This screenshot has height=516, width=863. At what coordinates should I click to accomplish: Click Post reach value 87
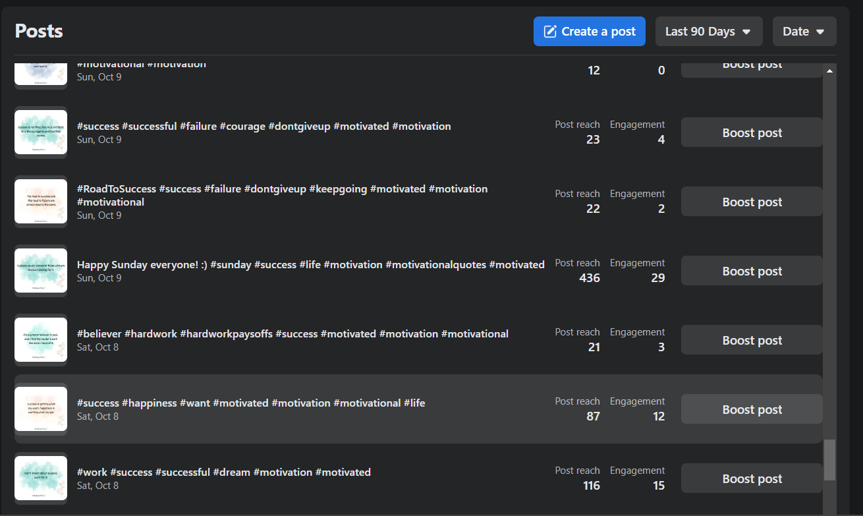pyautogui.click(x=594, y=416)
